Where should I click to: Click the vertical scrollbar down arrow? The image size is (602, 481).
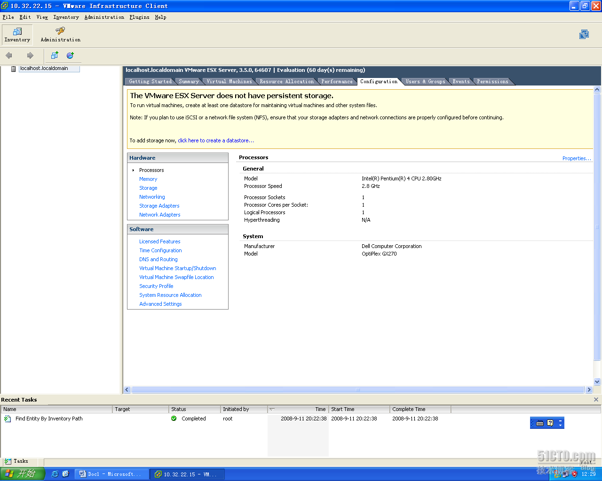597,382
